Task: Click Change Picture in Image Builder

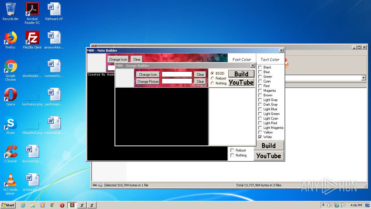Action: (x=148, y=82)
